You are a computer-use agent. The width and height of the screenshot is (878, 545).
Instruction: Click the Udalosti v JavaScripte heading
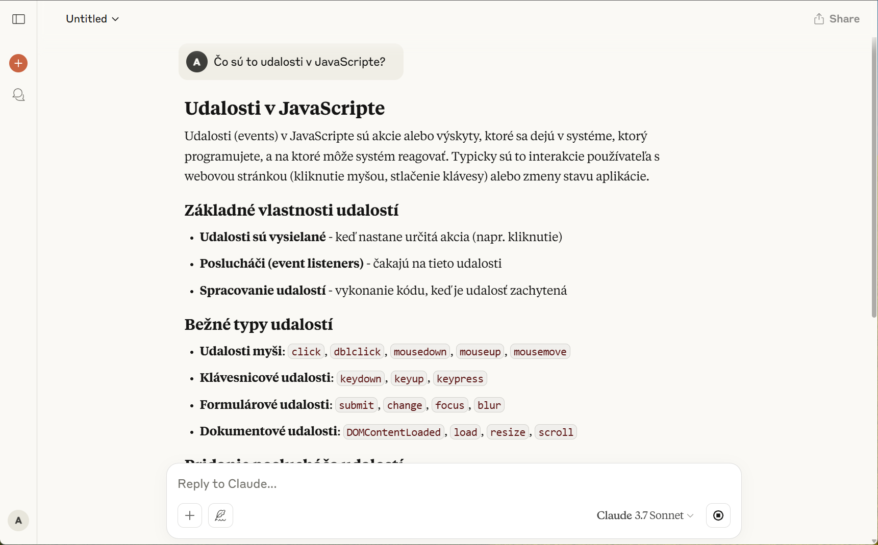(284, 108)
